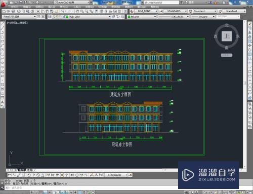Viewport: 253px width, 194px height.
Task: Select the Pan hand tool
Action: pos(77,11)
